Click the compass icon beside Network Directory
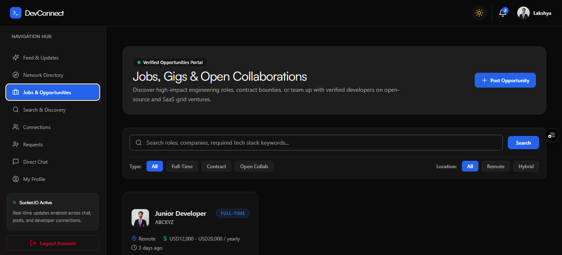562x255 pixels. [16, 75]
